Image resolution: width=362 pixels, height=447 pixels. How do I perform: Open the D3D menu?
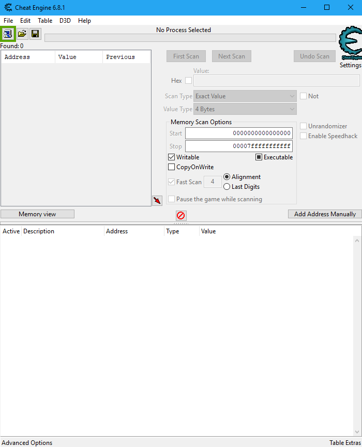65,21
